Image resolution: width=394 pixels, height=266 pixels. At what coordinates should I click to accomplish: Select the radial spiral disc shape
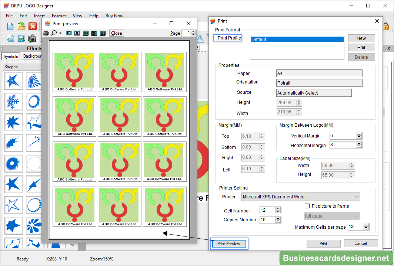pos(13,164)
